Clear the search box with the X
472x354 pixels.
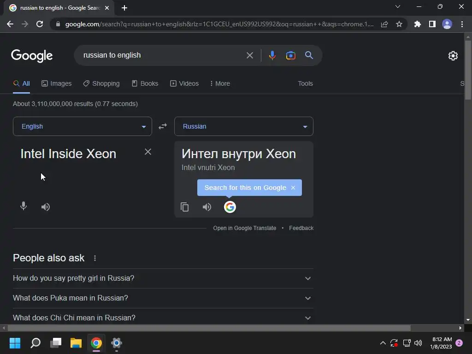pos(249,55)
